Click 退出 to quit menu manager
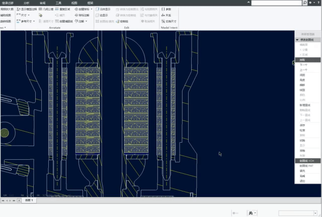 coord(307,181)
